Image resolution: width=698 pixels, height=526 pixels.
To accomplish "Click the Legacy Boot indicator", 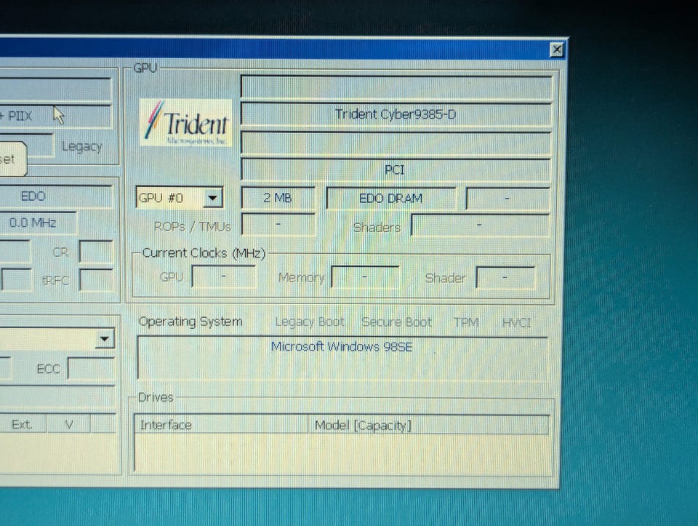I will [x=310, y=322].
